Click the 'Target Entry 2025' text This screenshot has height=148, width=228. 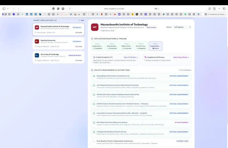tap(107, 31)
